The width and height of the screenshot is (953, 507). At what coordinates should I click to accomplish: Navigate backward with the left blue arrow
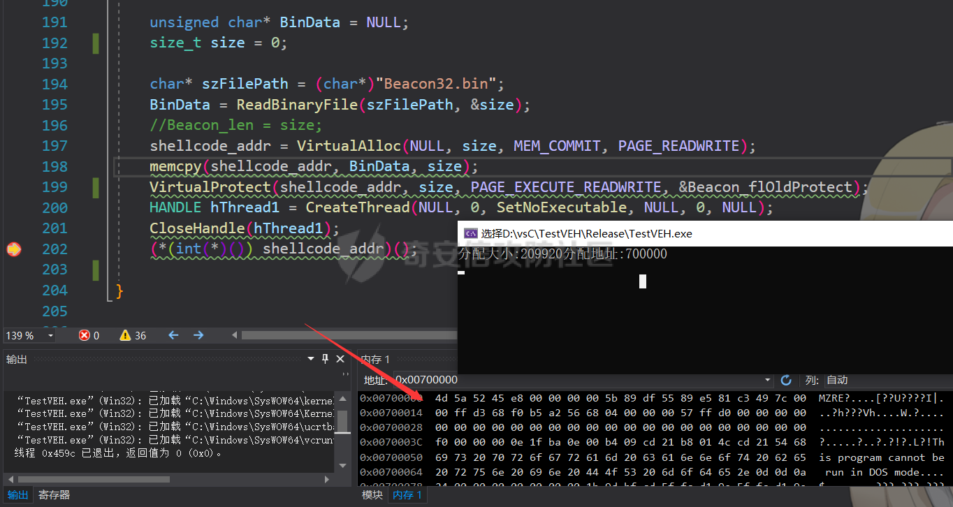[x=173, y=335]
